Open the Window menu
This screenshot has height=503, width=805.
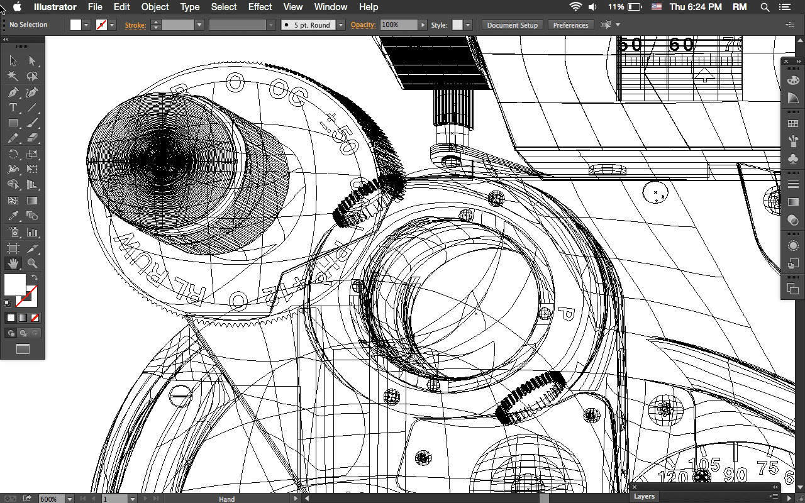[x=330, y=7]
